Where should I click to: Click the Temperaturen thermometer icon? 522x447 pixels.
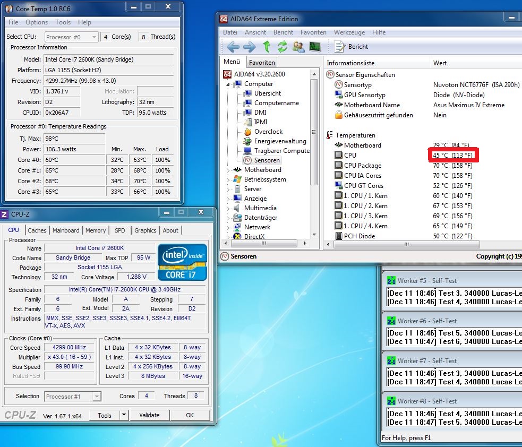(330, 135)
